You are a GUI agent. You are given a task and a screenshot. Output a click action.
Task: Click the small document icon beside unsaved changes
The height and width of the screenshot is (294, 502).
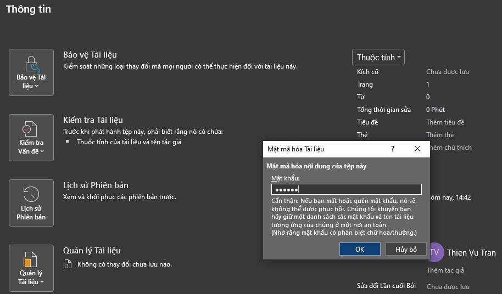tap(68, 264)
